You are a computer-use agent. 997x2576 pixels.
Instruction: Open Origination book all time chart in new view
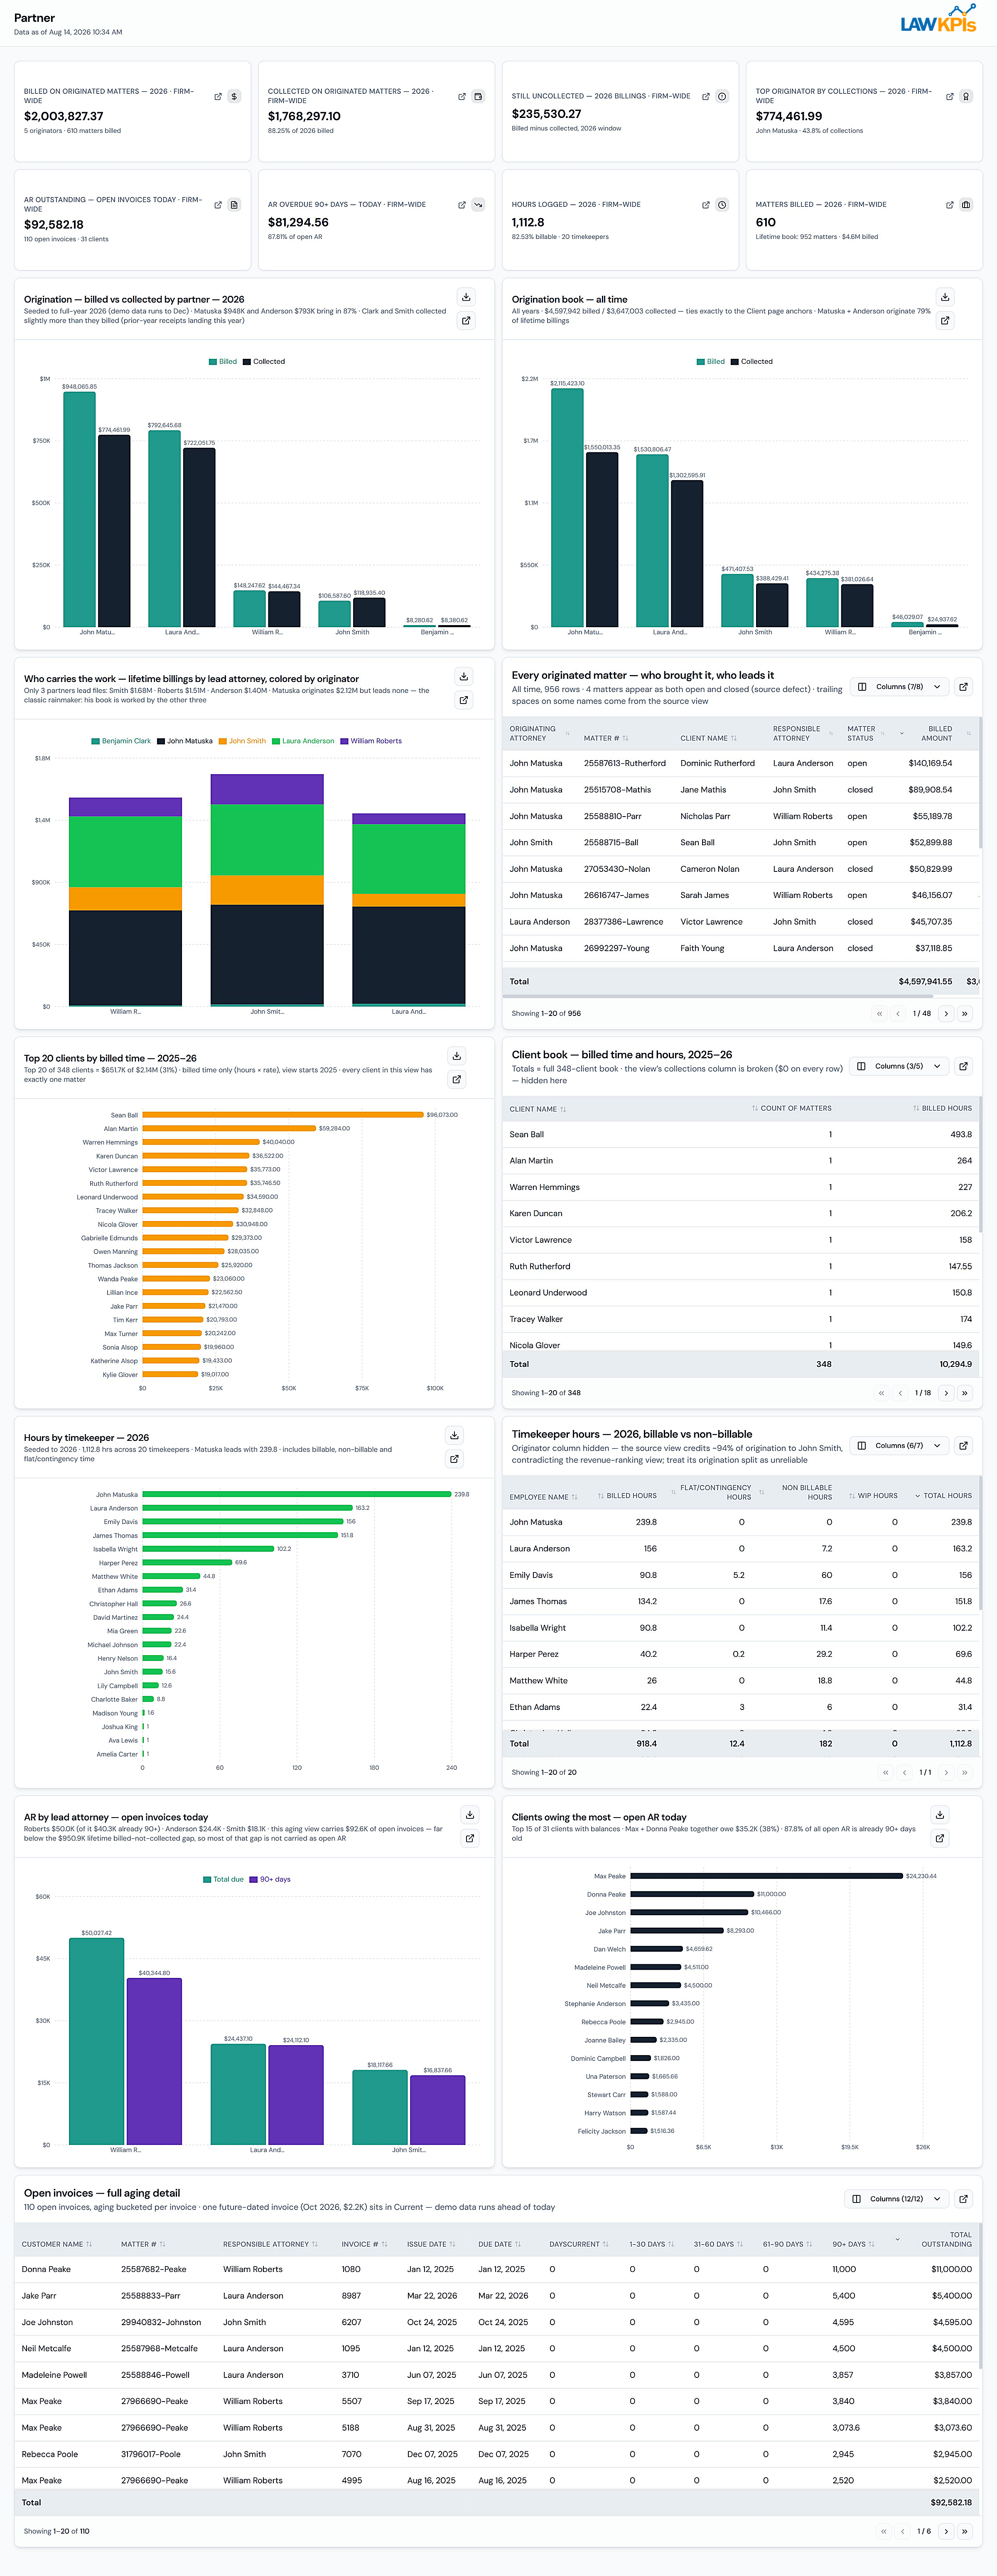click(x=945, y=321)
